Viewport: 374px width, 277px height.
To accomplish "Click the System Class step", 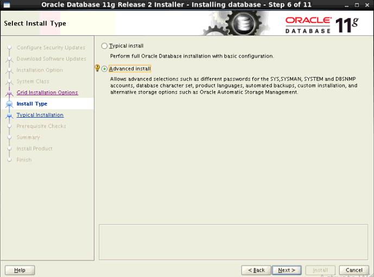I will (x=33, y=81).
